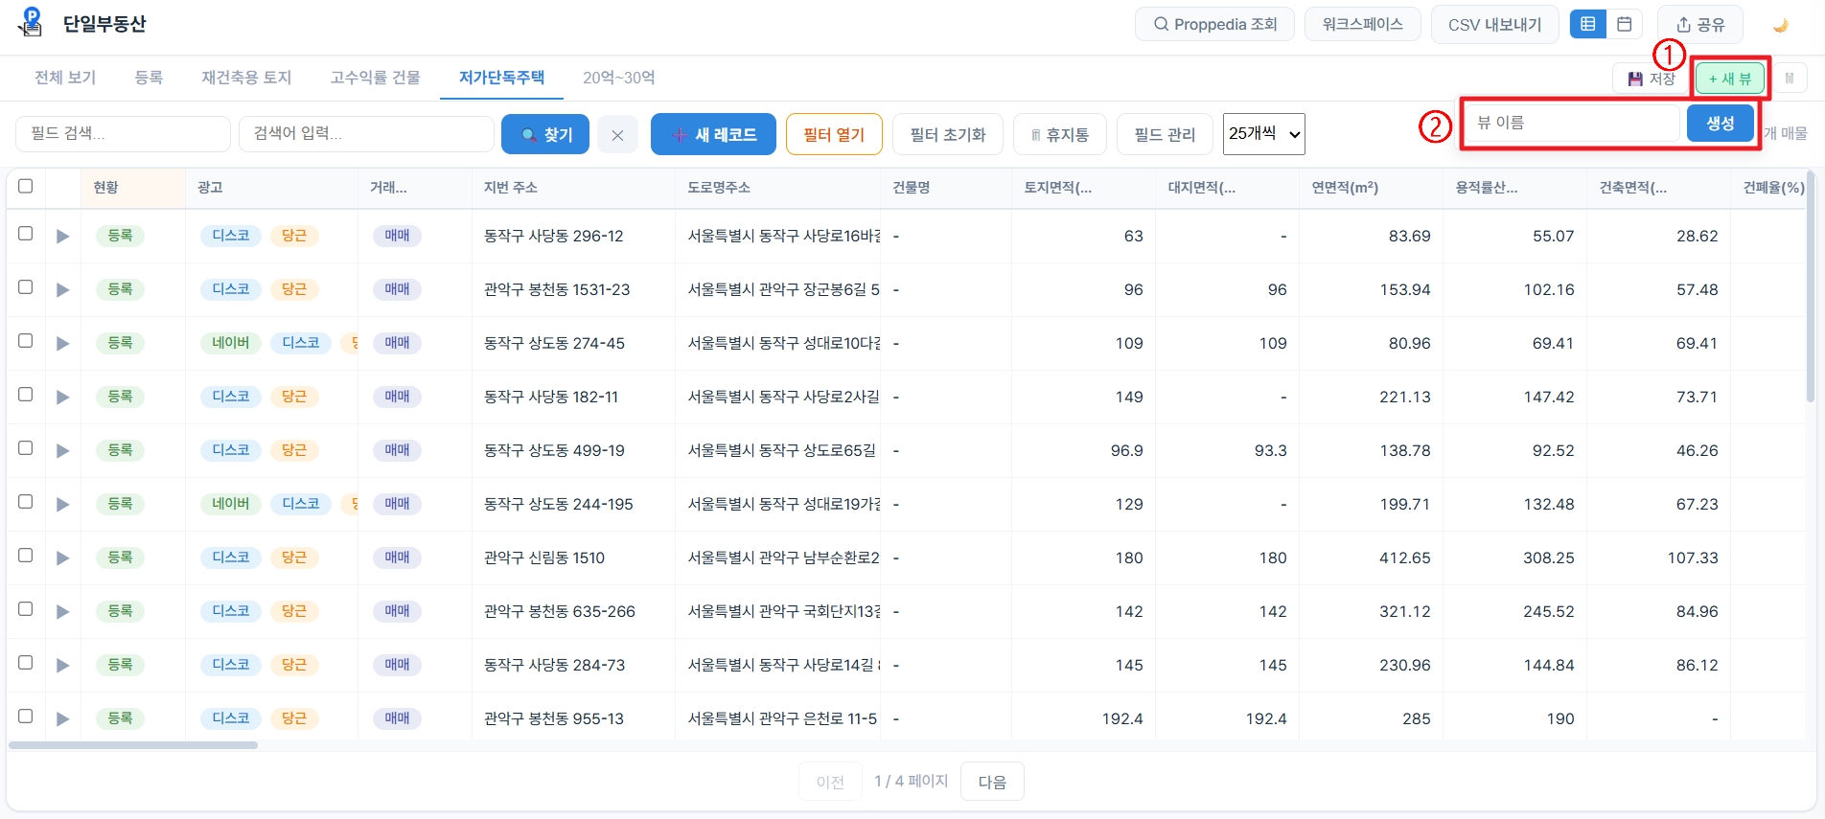Image resolution: width=1825 pixels, height=819 pixels.
Task: Focus the 뷰 이름 input field
Action: [1572, 124]
